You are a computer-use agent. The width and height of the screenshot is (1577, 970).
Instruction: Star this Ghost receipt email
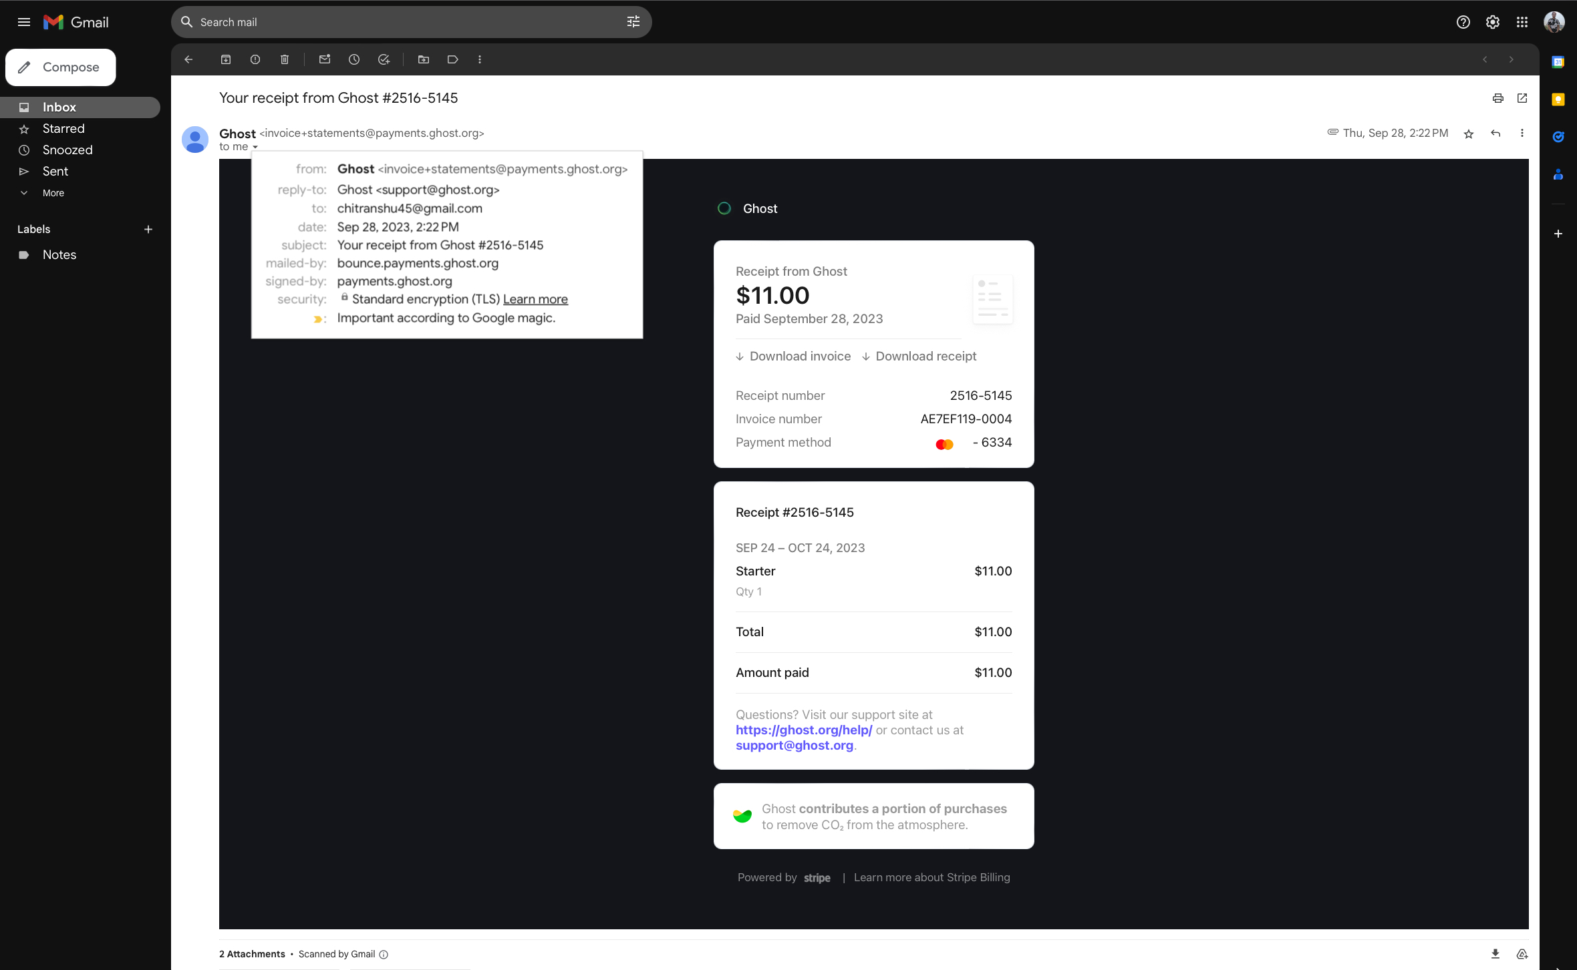1469,134
